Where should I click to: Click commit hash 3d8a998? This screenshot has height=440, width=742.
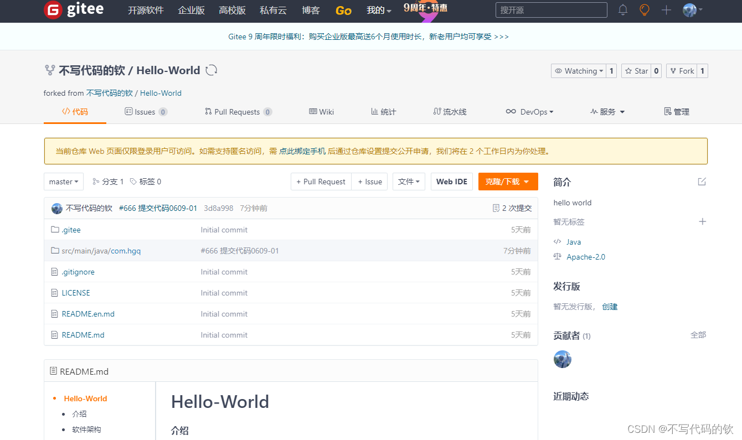pyautogui.click(x=218, y=208)
